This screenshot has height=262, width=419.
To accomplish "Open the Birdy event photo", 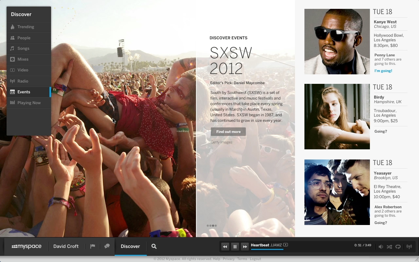I will click(337, 117).
